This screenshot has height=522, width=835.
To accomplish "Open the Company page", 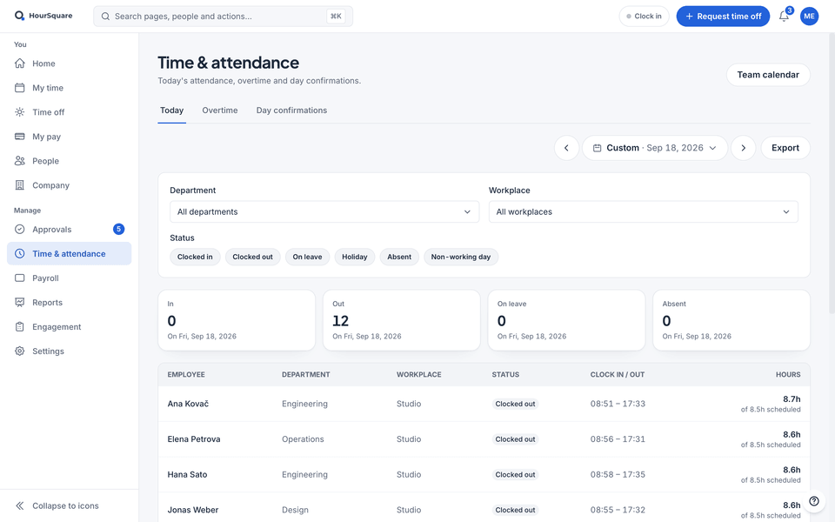I will pyautogui.click(x=70, y=185).
